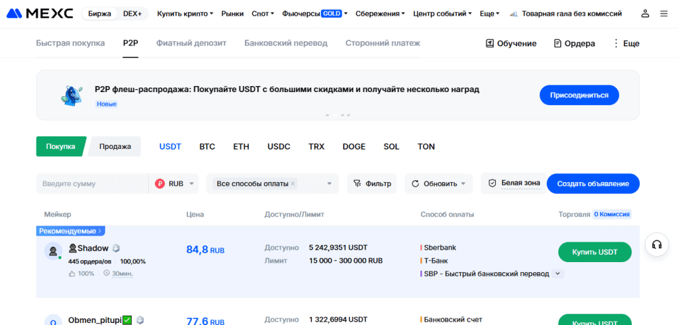The height and width of the screenshot is (325, 678).
Task: Select the USDC coin tab
Action: click(279, 146)
